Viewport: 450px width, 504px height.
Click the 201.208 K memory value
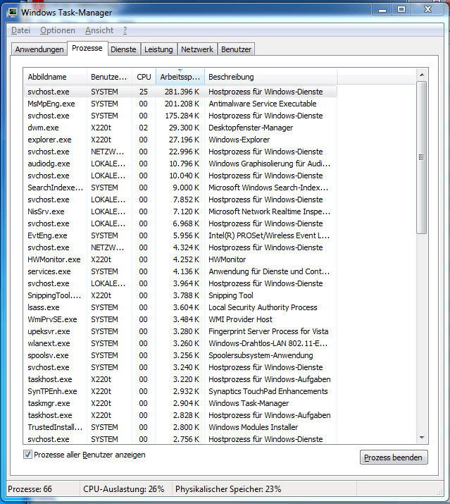tap(182, 104)
